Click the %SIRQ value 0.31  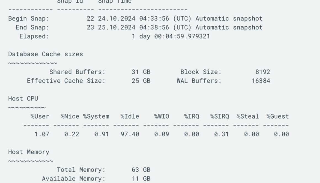click(222, 134)
